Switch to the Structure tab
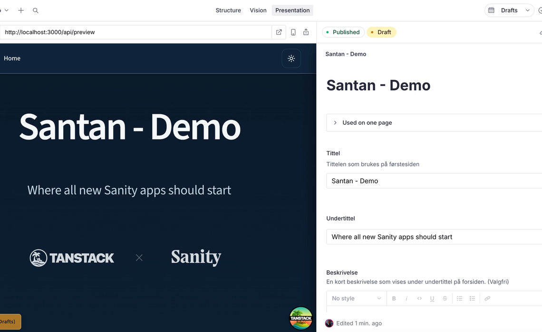Viewport: 542px width, 332px height. (x=228, y=10)
